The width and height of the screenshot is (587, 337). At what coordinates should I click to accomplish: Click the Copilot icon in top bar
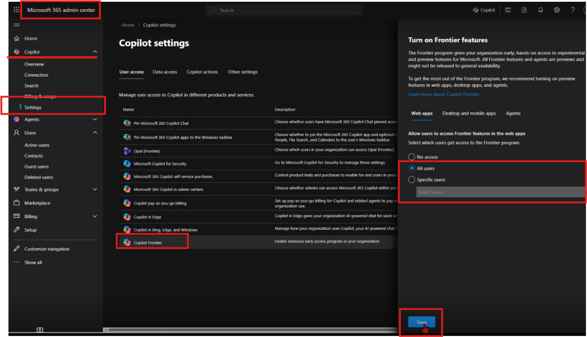click(x=484, y=10)
